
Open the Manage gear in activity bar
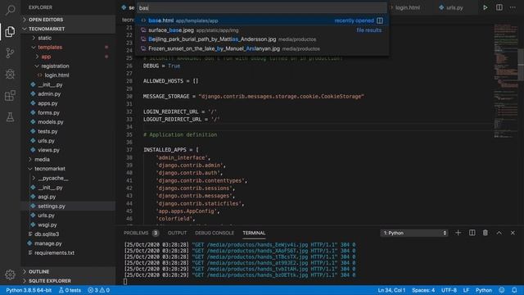pyautogui.click(x=10, y=275)
